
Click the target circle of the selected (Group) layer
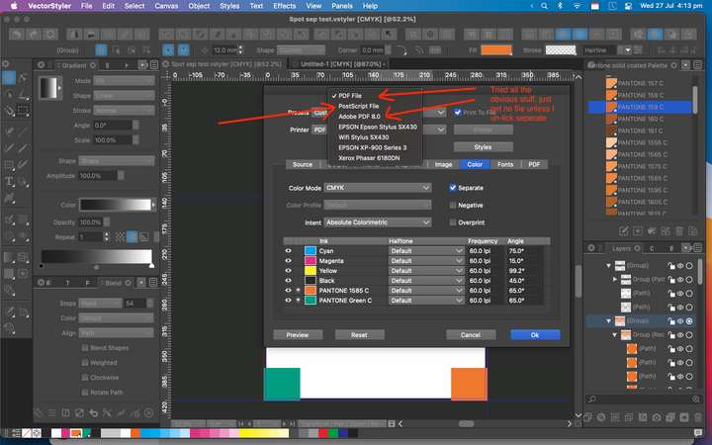point(689,321)
